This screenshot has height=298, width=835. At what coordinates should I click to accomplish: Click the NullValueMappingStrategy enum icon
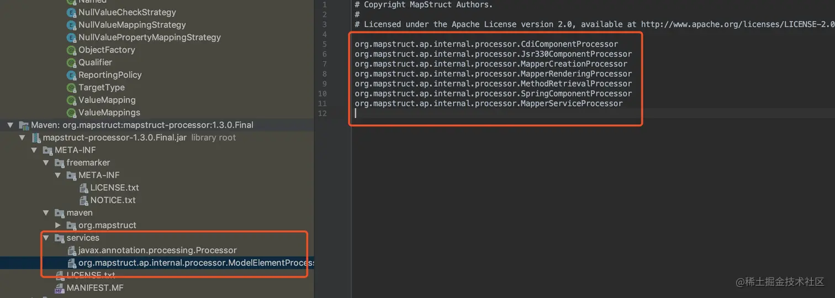point(71,25)
